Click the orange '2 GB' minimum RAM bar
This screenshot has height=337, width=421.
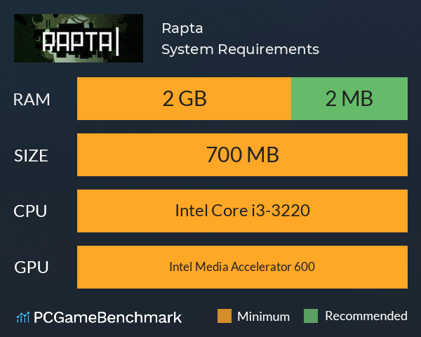pos(184,98)
